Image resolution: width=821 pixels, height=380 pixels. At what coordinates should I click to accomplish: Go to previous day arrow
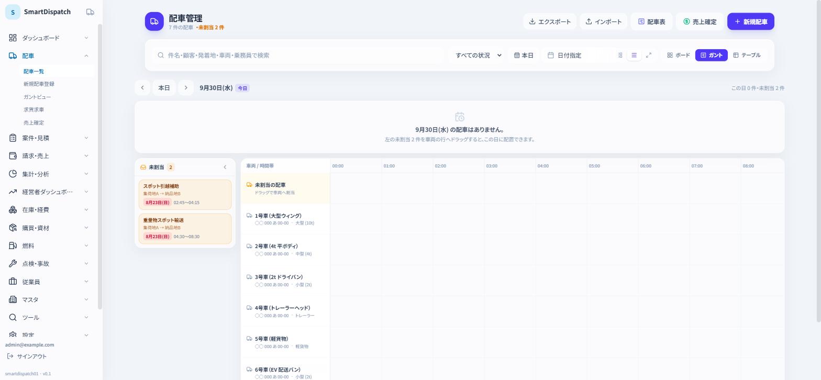click(142, 88)
